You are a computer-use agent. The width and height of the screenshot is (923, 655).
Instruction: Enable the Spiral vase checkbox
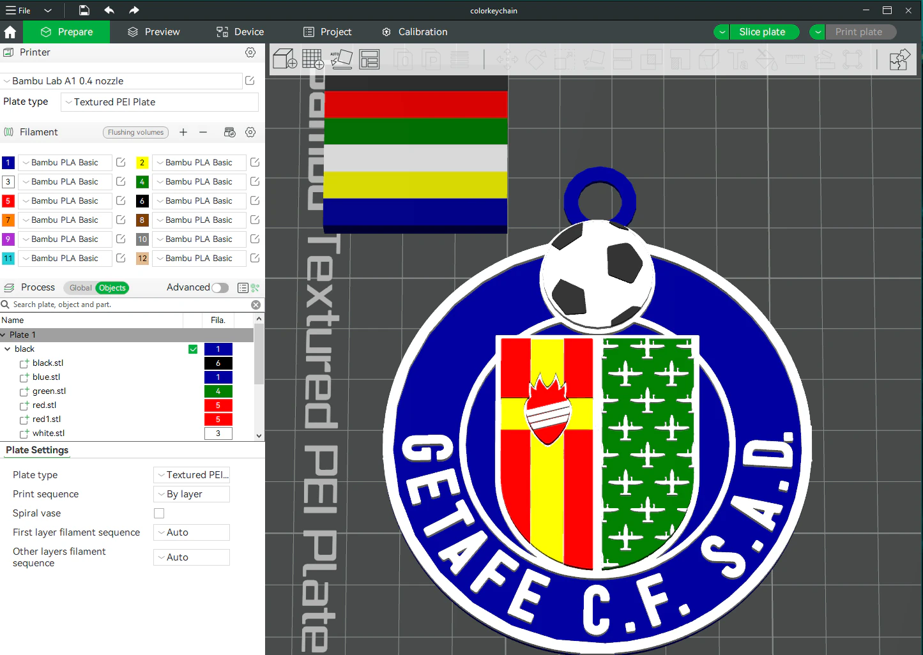[159, 513]
